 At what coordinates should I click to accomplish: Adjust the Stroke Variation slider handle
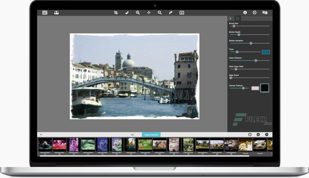click(251, 43)
